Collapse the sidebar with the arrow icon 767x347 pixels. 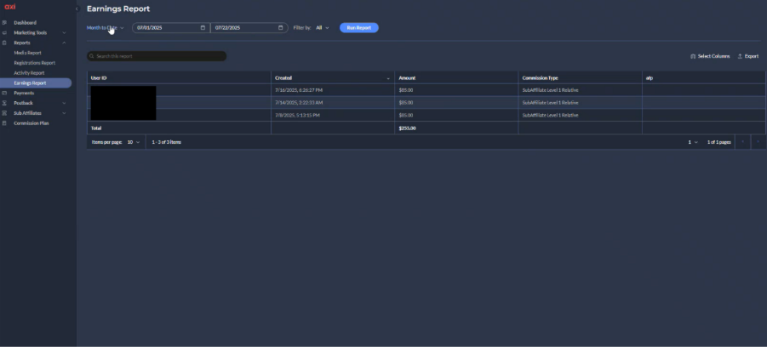77,9
